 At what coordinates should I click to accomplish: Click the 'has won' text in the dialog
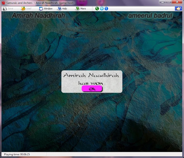(91, 83)
